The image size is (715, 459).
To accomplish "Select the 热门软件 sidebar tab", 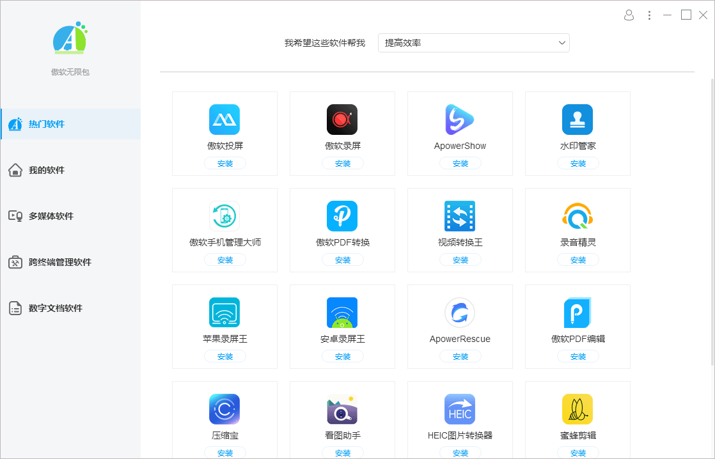I will 71,124.
